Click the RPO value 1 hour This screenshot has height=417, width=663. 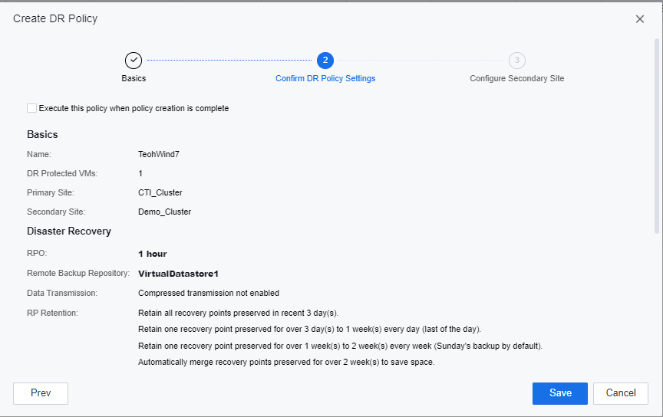coord(153,254)
